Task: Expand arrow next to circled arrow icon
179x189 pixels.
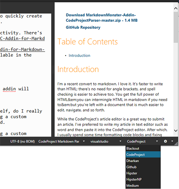Action: point(172,141)
